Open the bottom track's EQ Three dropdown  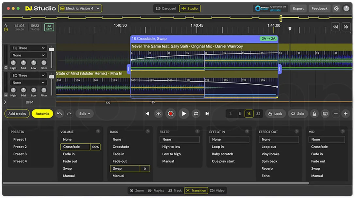coord(28,76)
